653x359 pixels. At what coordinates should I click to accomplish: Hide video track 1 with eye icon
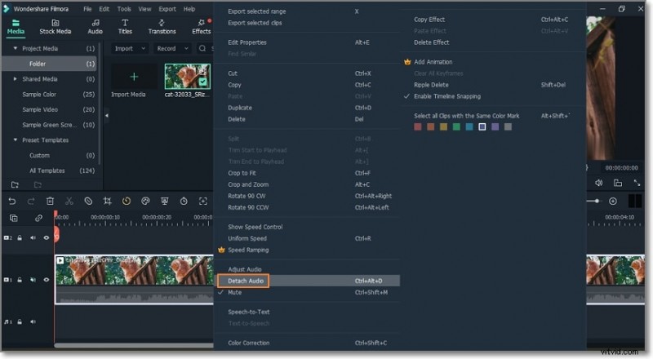pos(47,280)
